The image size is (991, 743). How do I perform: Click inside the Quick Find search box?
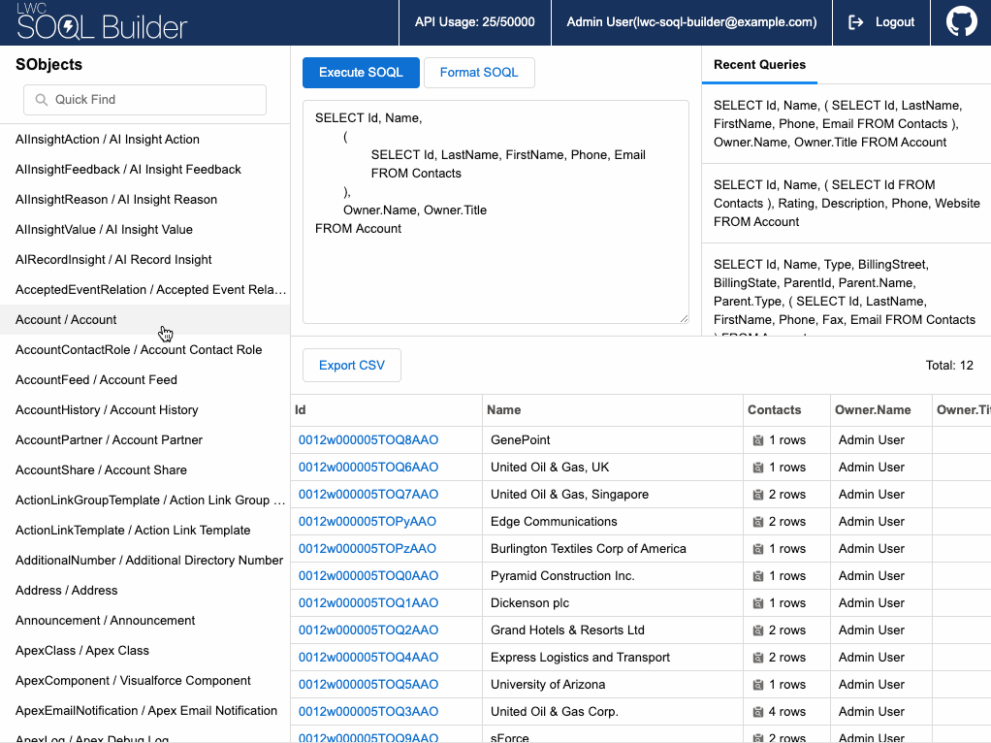[x=145, y=100]
